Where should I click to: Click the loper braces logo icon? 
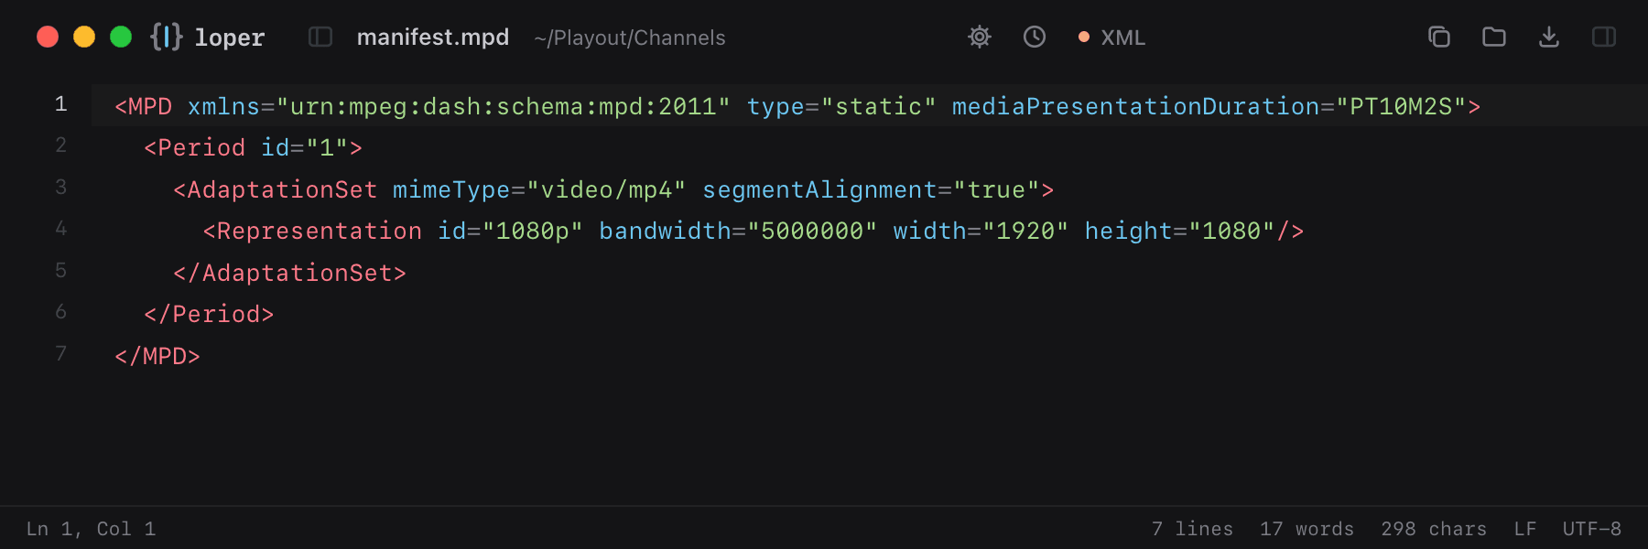tap(166, 37)
